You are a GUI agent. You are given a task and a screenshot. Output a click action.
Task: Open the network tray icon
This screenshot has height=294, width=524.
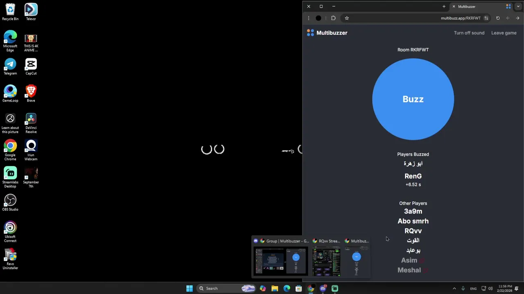tap(483, 288)
